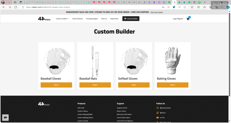Click the Baseball Gloves product image
The height and width of the screenshot is (123, 231).
coord(57,61)
